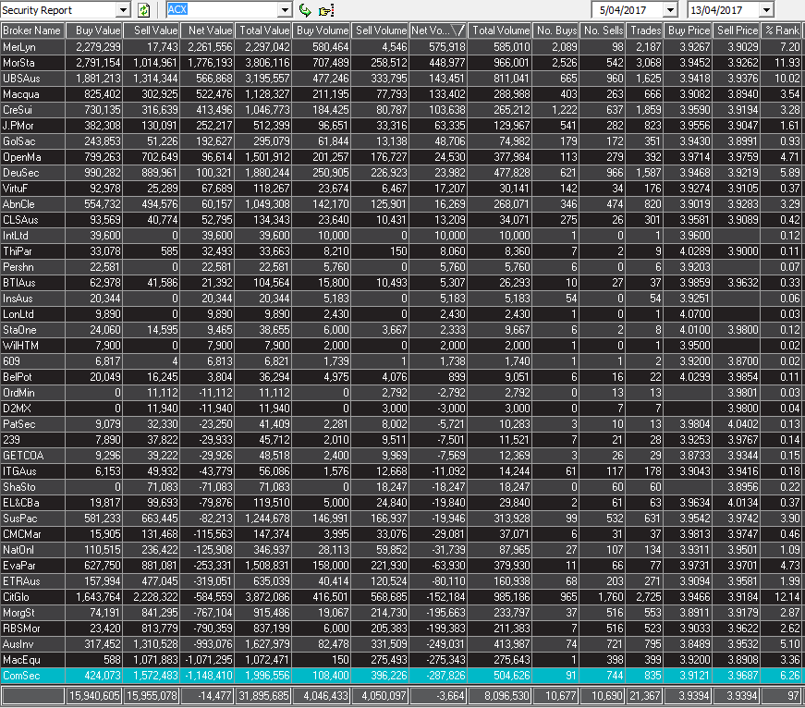Select the SusPac broker name
The image size is (805, 708).
tap(20, 519)
